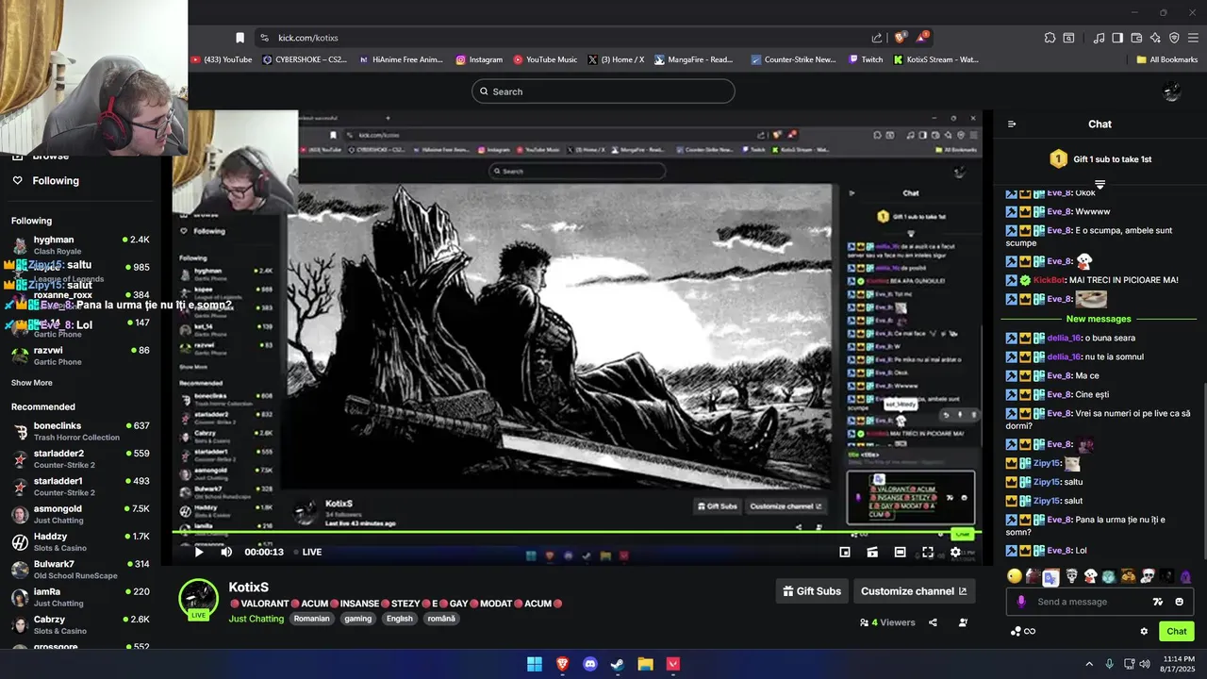The width and height of the screenshot is (1207, 679).
Task: Open All Bookmarks folder
Action: (x=1167, y=59)
